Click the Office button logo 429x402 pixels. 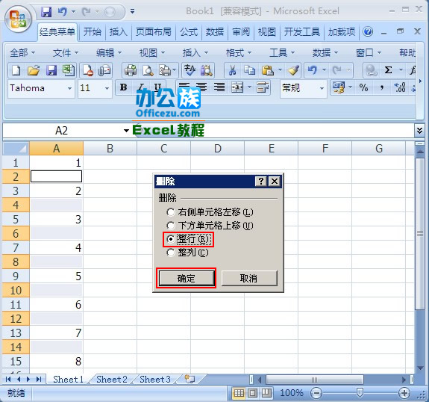[x=18, y=19]
